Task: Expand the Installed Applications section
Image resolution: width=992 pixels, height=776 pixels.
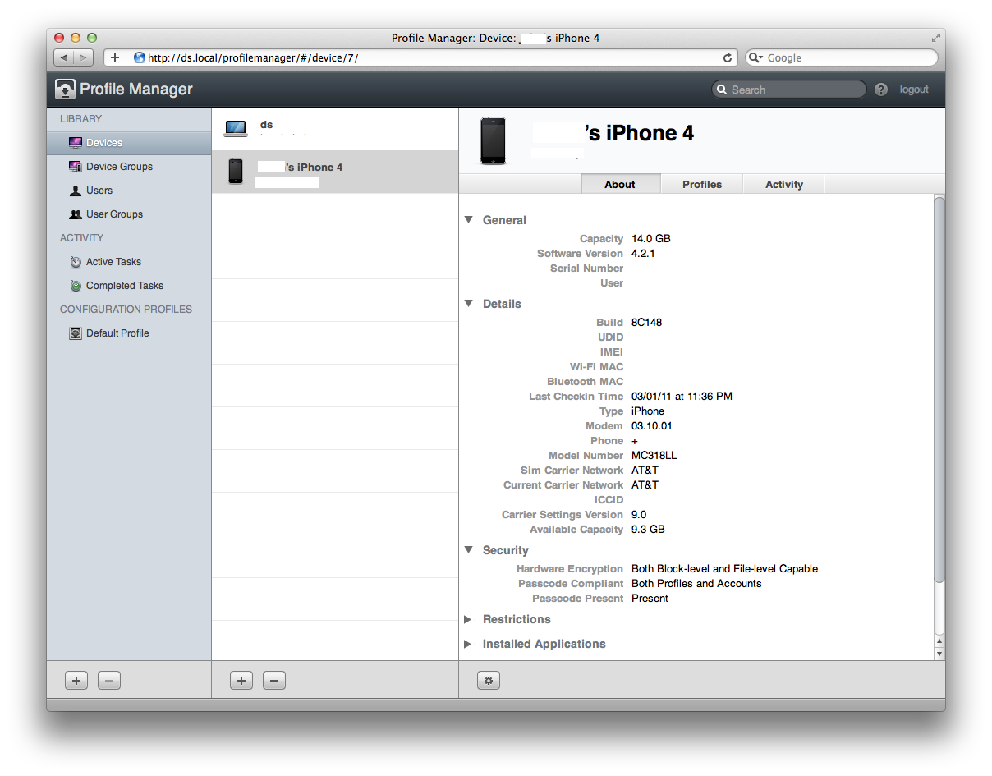Action: [468, 644]
